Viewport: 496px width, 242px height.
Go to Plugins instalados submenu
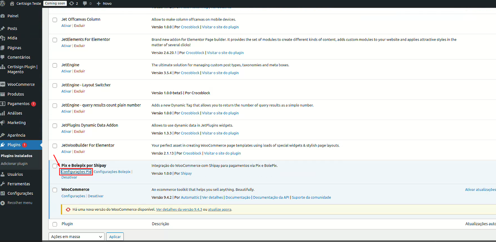click(x=16, y=156)
